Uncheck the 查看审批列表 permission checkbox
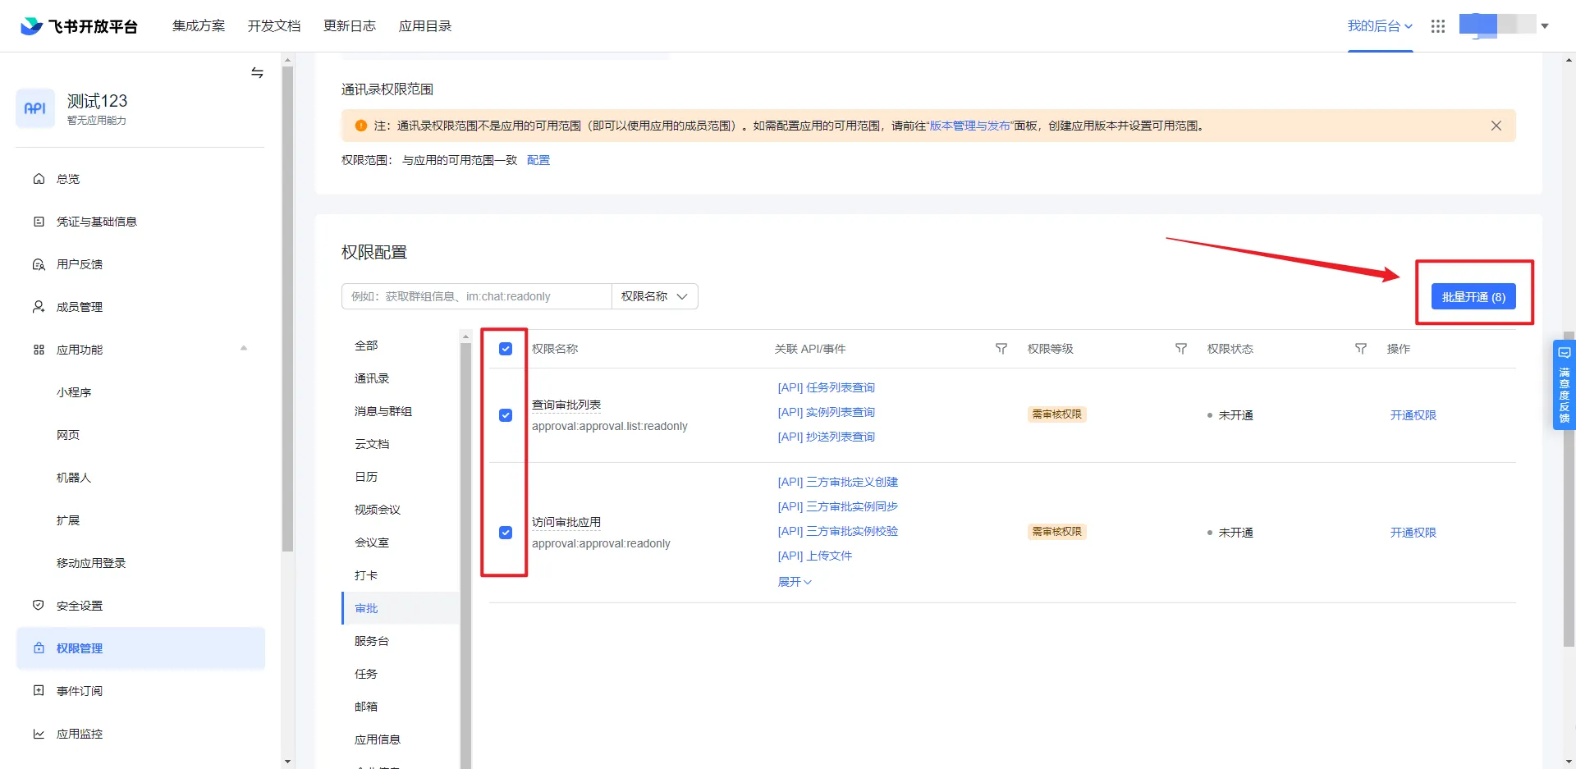1576x769 pixels. [x=506, y=415]
